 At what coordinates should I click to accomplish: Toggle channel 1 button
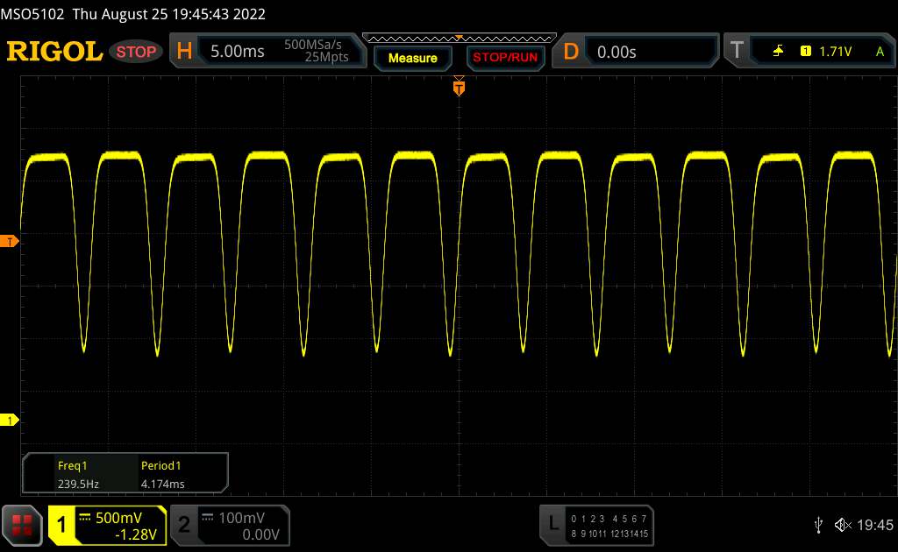click(61, 525)
